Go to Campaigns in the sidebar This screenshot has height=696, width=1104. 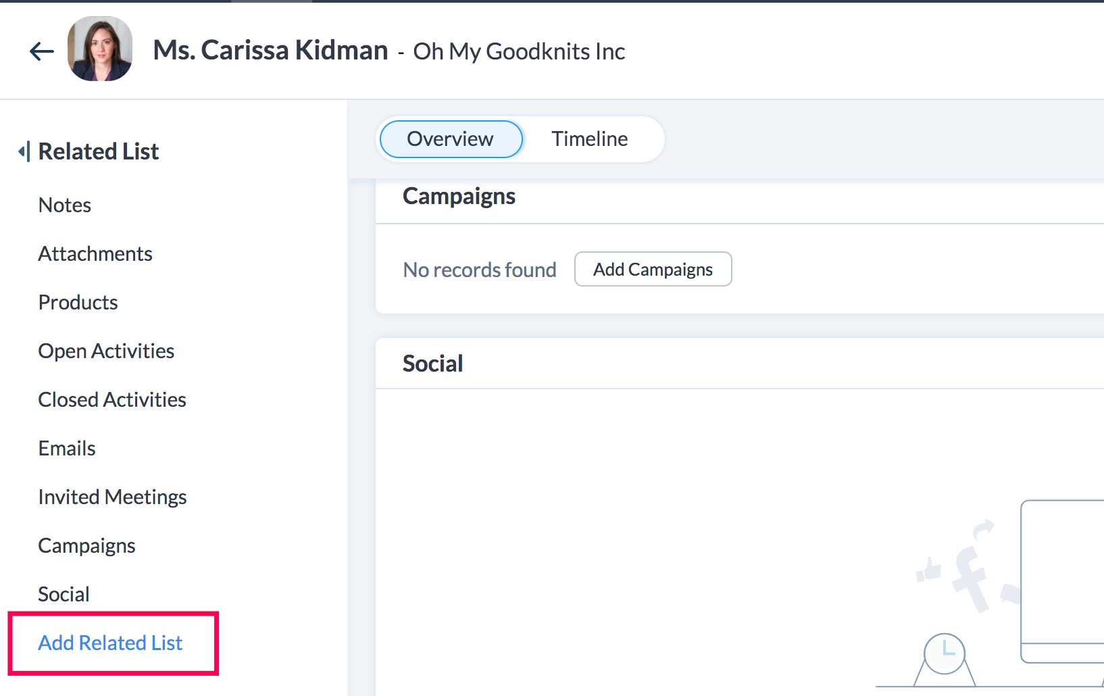(x=86, y=546)
